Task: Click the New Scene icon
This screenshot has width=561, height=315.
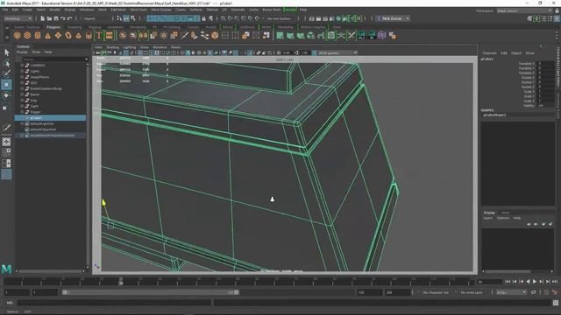Action: pyautogui.click(x=43, y=18)
